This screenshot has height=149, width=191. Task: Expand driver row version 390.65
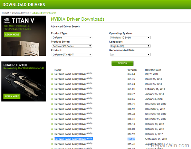point(52,99)
